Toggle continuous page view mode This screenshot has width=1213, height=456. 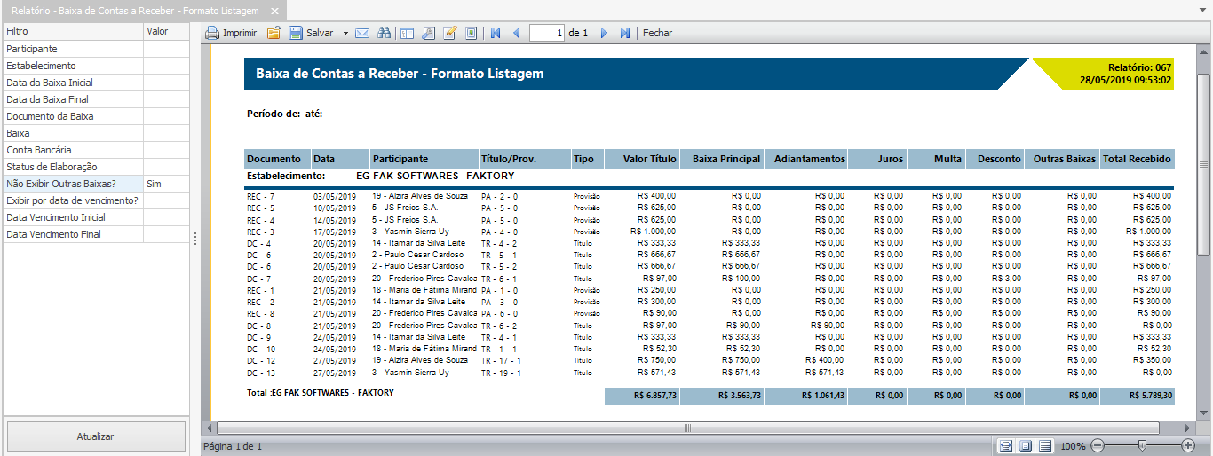click(1045, 445)
